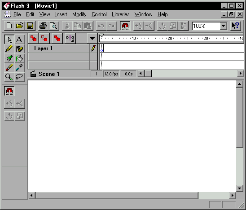Toggle Snap magnet in the top toolbar
This screenshot has width=246, height=210.
tap(125, 26)
